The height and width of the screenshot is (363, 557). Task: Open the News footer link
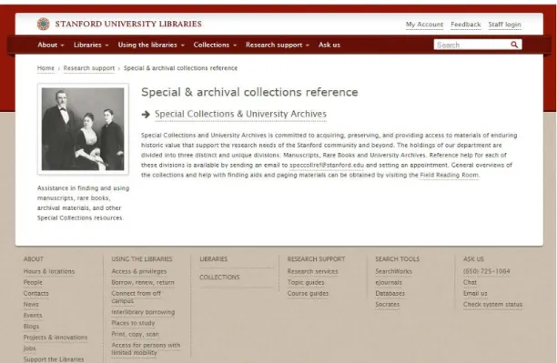coord(31,305)
